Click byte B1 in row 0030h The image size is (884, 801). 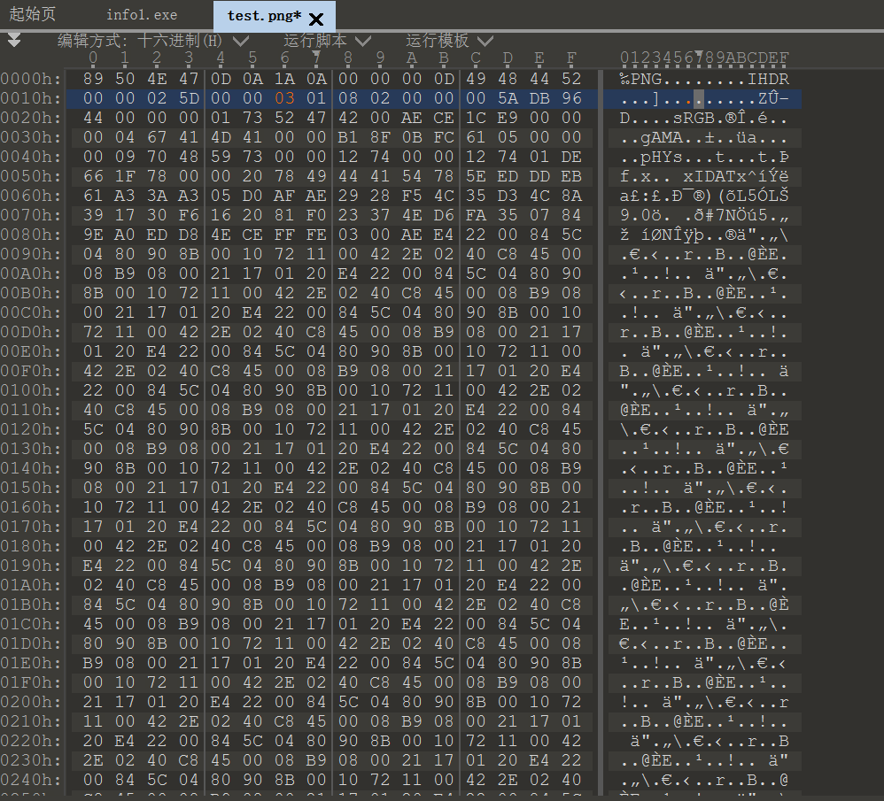[x=348, y=137]
